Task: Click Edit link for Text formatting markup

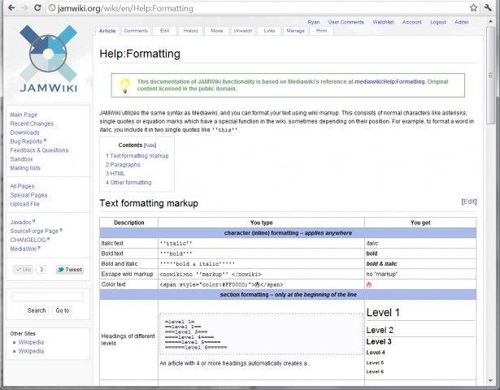Action: pyautogui.click(x=469, y=201)
